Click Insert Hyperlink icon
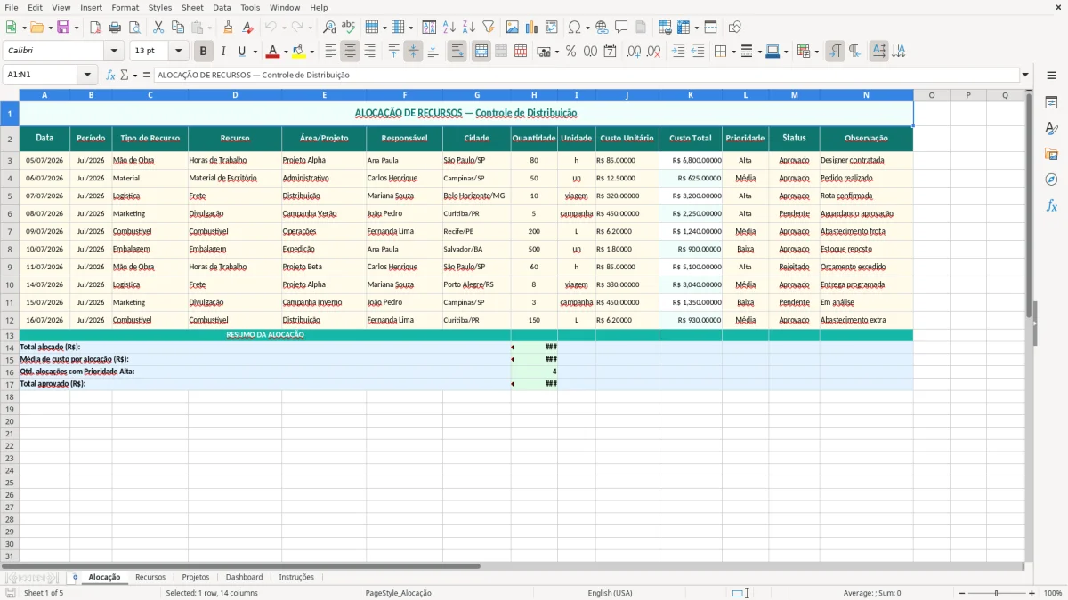1068x600 pixels. 603,28
